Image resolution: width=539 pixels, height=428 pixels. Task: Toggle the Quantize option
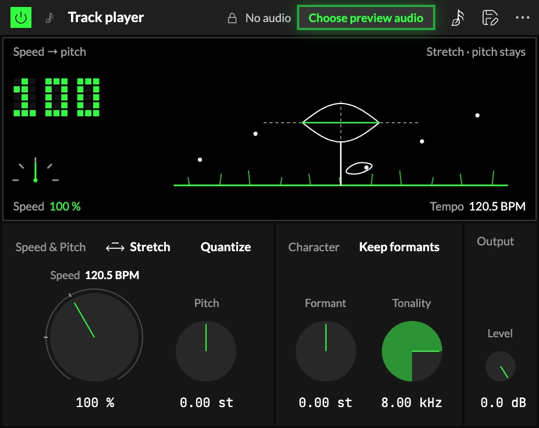coord(225,247)
